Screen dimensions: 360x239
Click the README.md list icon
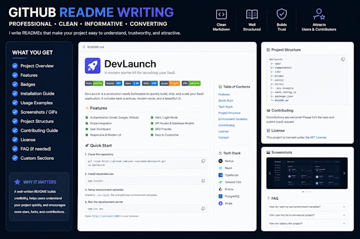pyautogui.click(x=84, y=47)
